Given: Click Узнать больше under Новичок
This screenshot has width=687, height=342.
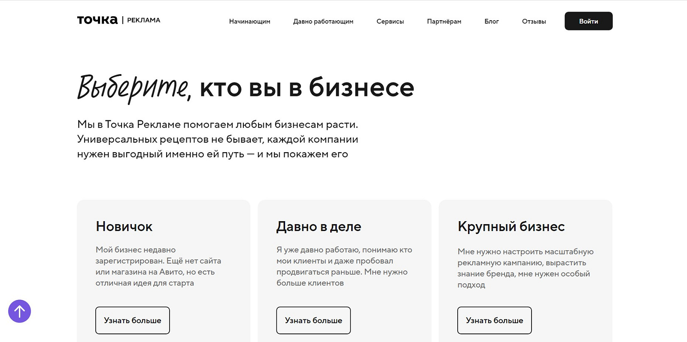Looking at the screenshot, I should point(133,320).
